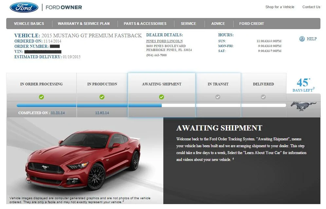Click the Ford oval logo
This screenshot has height=209, width=326.
pyautogui.click(x=24, y=8)
